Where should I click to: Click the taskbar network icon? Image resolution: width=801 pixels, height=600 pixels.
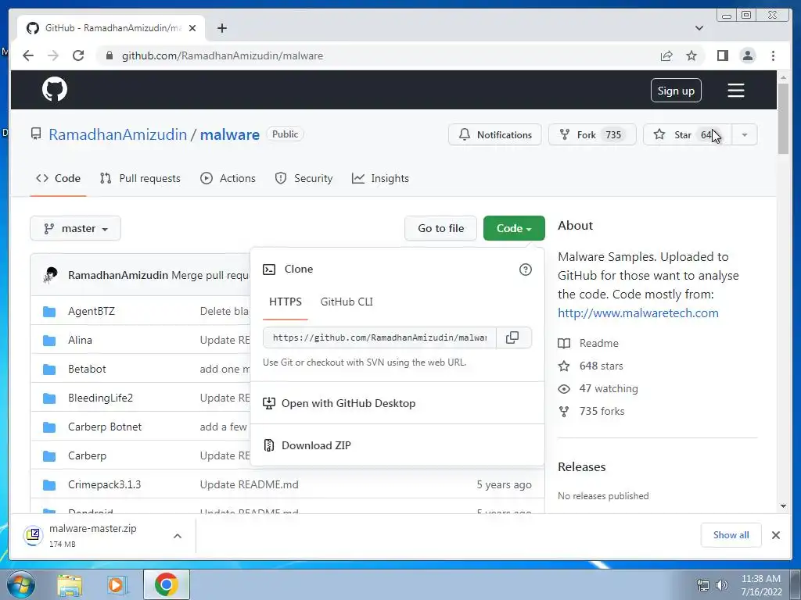pos(703,585)
